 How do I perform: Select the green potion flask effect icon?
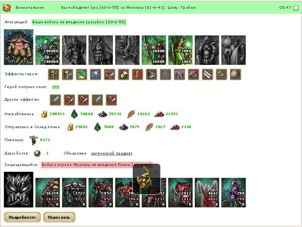click(124, 74)
